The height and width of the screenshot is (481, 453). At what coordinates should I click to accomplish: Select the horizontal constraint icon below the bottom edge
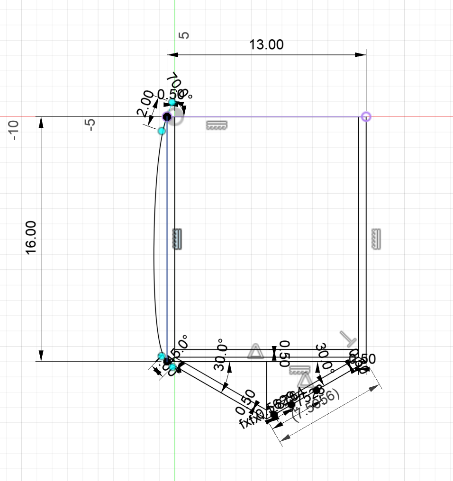[300, 370]
